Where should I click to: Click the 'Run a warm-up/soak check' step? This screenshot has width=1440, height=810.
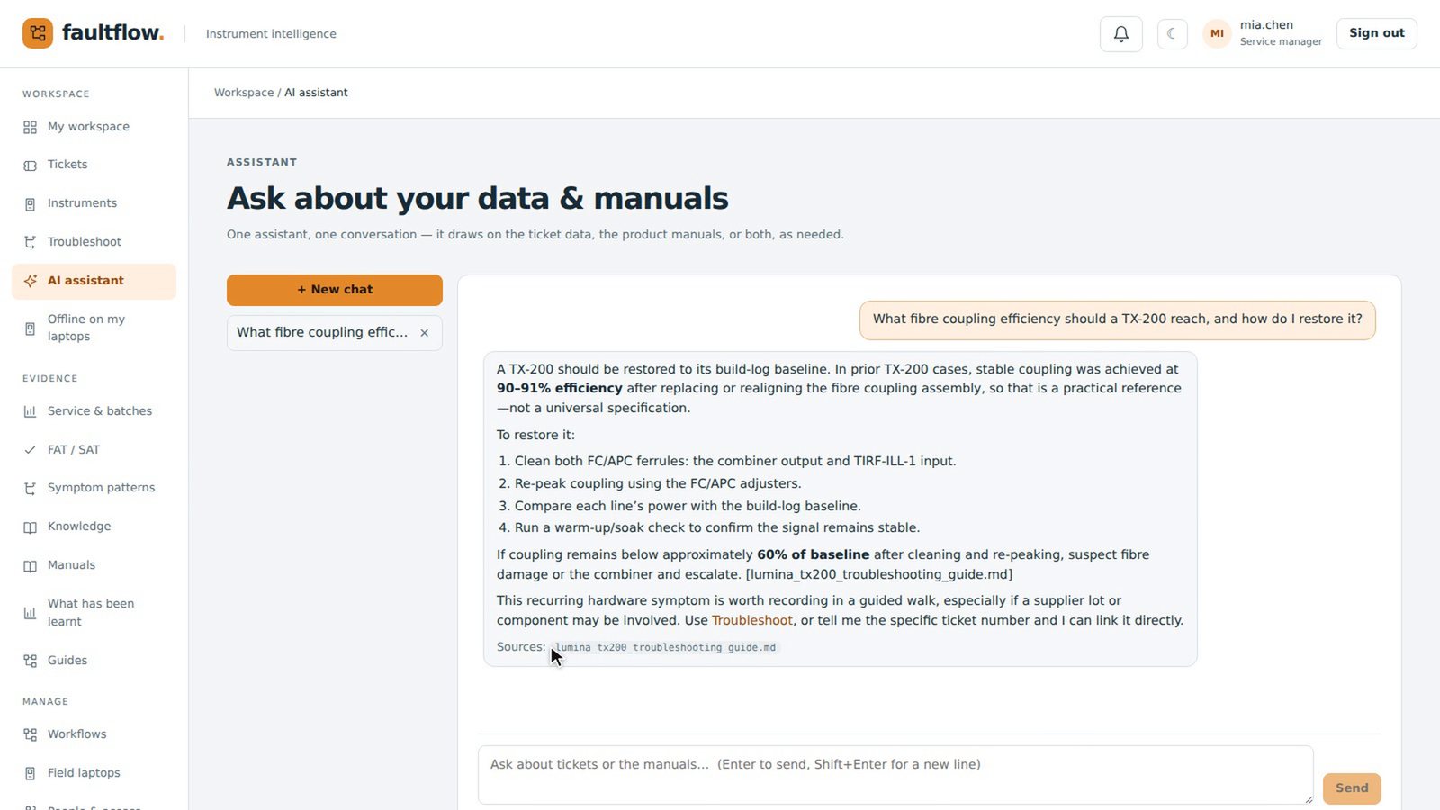coord(717,527)
